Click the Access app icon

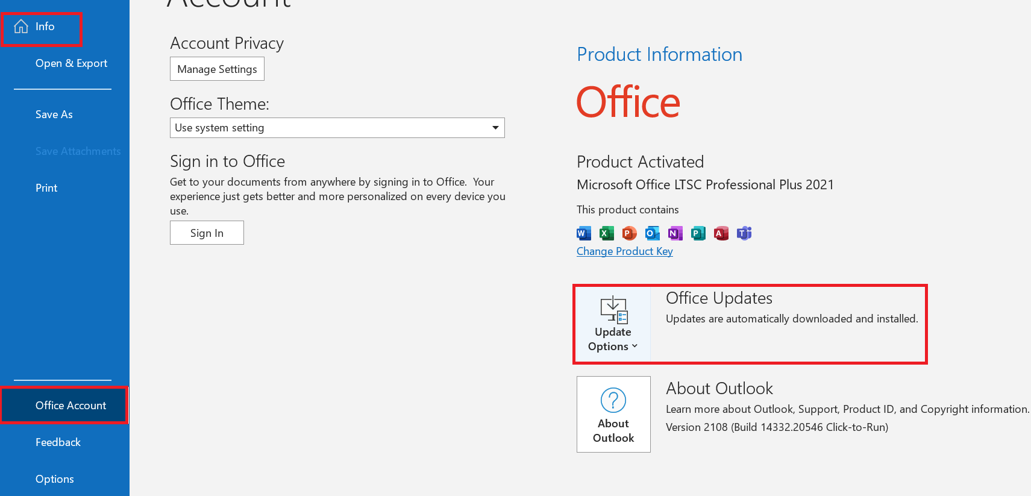click(x=721, y=233)
